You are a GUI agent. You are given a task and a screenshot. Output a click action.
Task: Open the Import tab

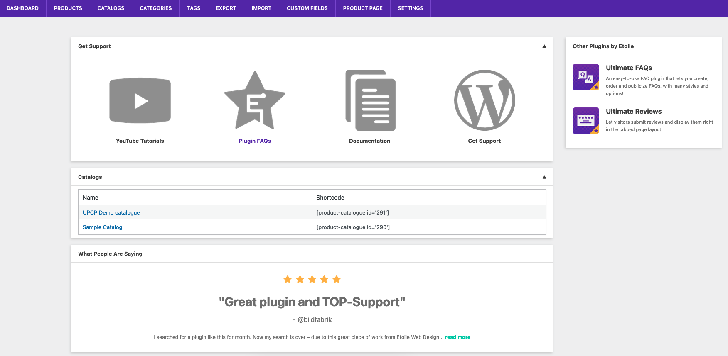click(x=261, y=8)
